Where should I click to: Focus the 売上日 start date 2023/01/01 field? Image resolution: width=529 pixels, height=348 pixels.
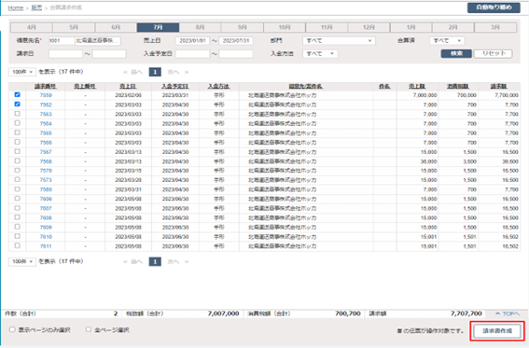[192, 41]
